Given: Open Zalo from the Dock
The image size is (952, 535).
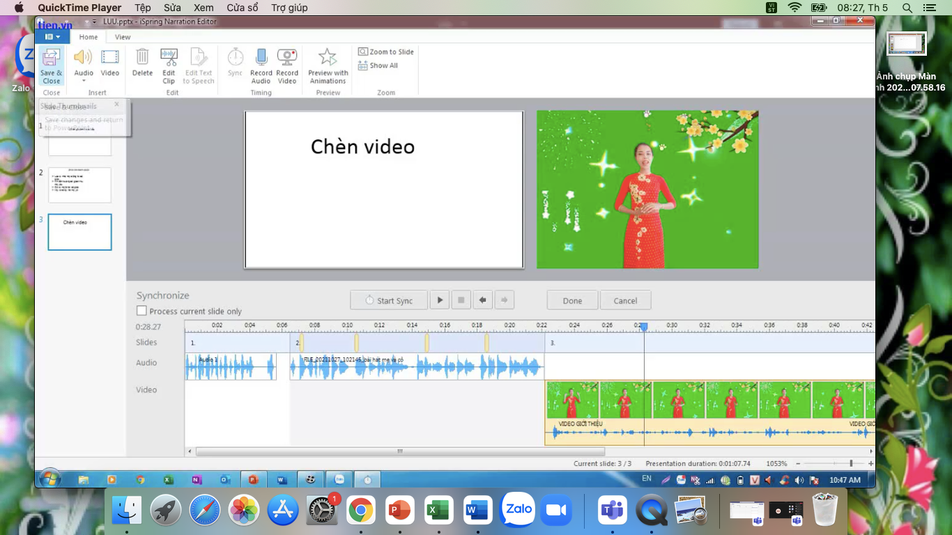Looking at the screenshot, I should [518, 510].
